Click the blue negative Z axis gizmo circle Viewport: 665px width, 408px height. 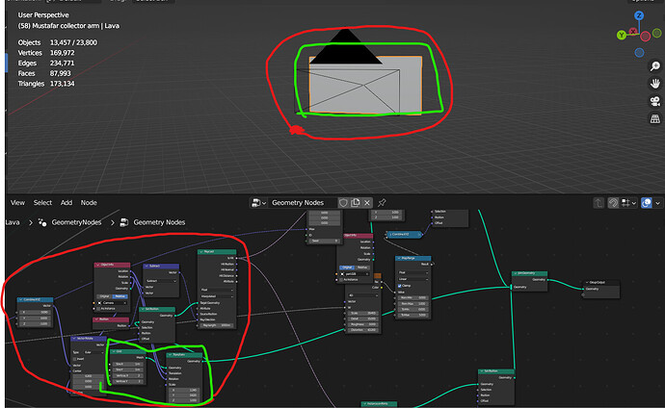[639, 53]
